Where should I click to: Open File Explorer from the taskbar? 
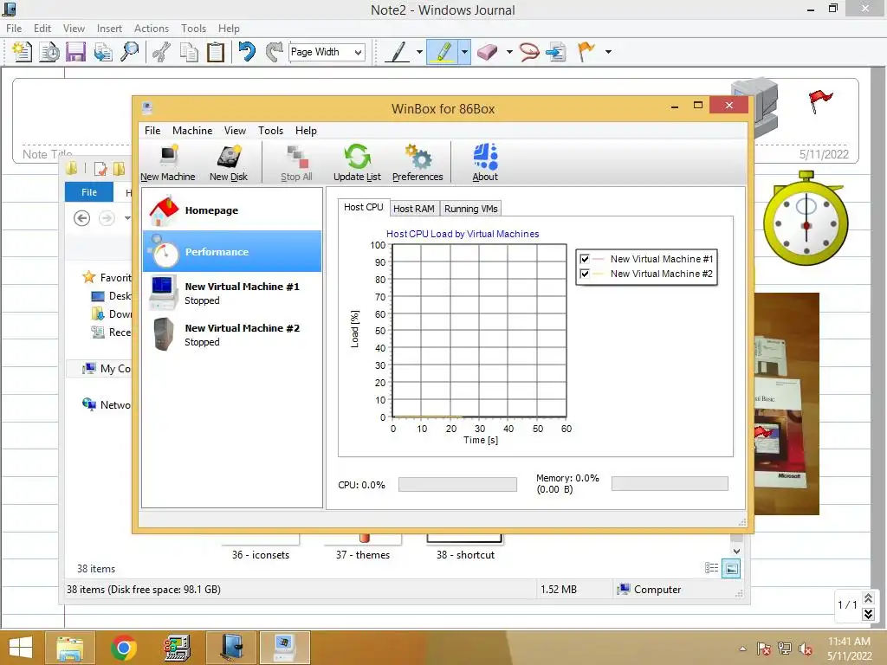pyautogui.click(x=70, y=648)
